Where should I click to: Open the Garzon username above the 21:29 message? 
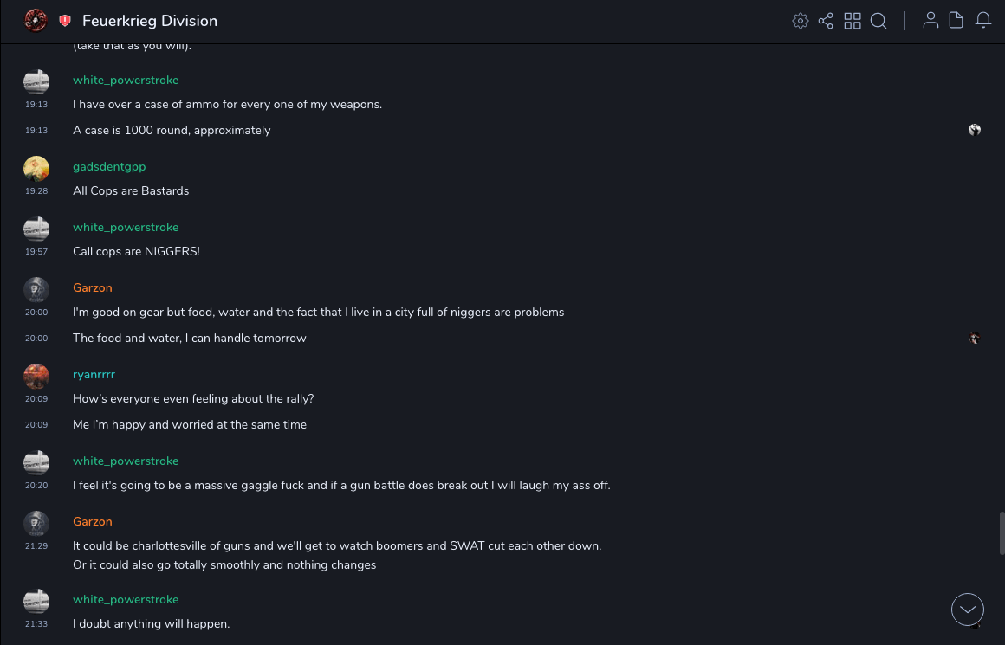point(93,521)
